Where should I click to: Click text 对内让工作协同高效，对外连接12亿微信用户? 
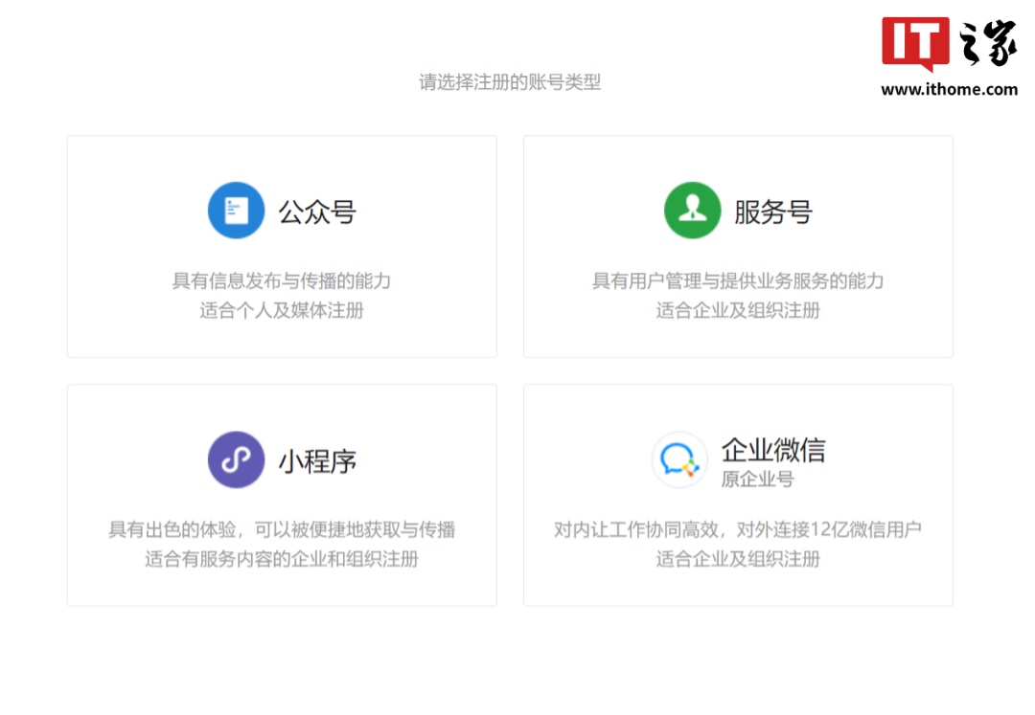click(x=738, y=529)
